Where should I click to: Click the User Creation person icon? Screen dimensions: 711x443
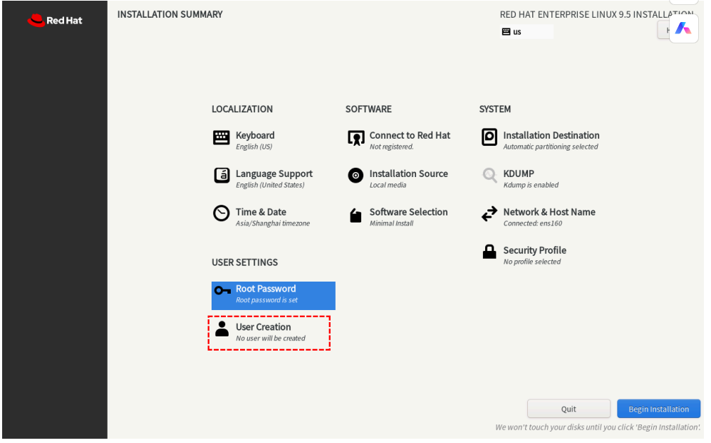coord(222,329)
